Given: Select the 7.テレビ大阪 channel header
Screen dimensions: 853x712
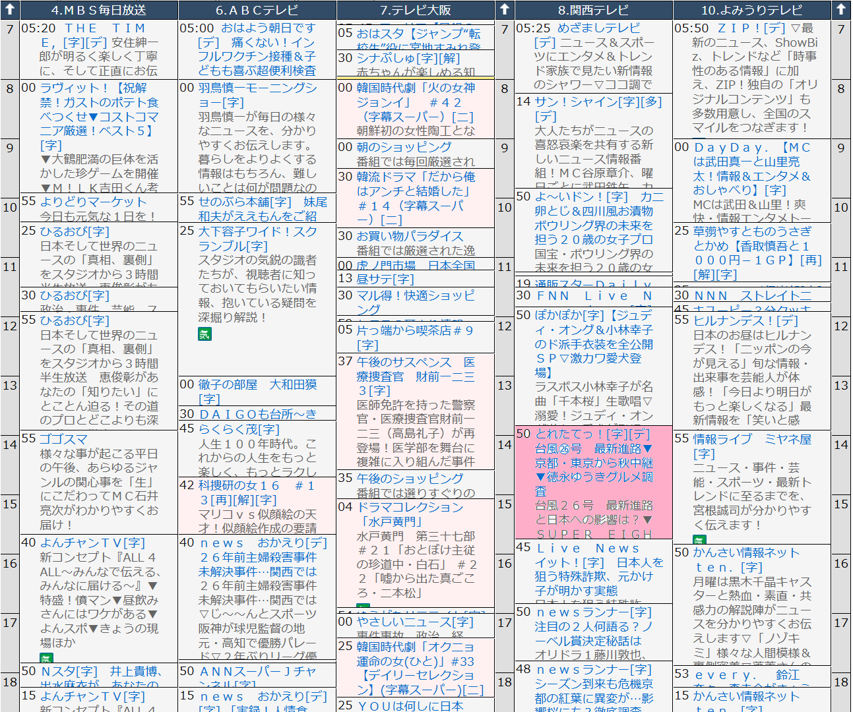Looking at the screenshot, I should point(416,10).
